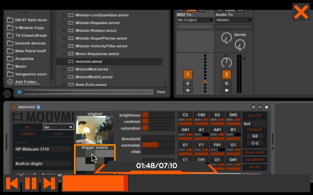Toggle the moovmi device activator
313x195 pixels.
pyautogui.click(x=14, y=107)
